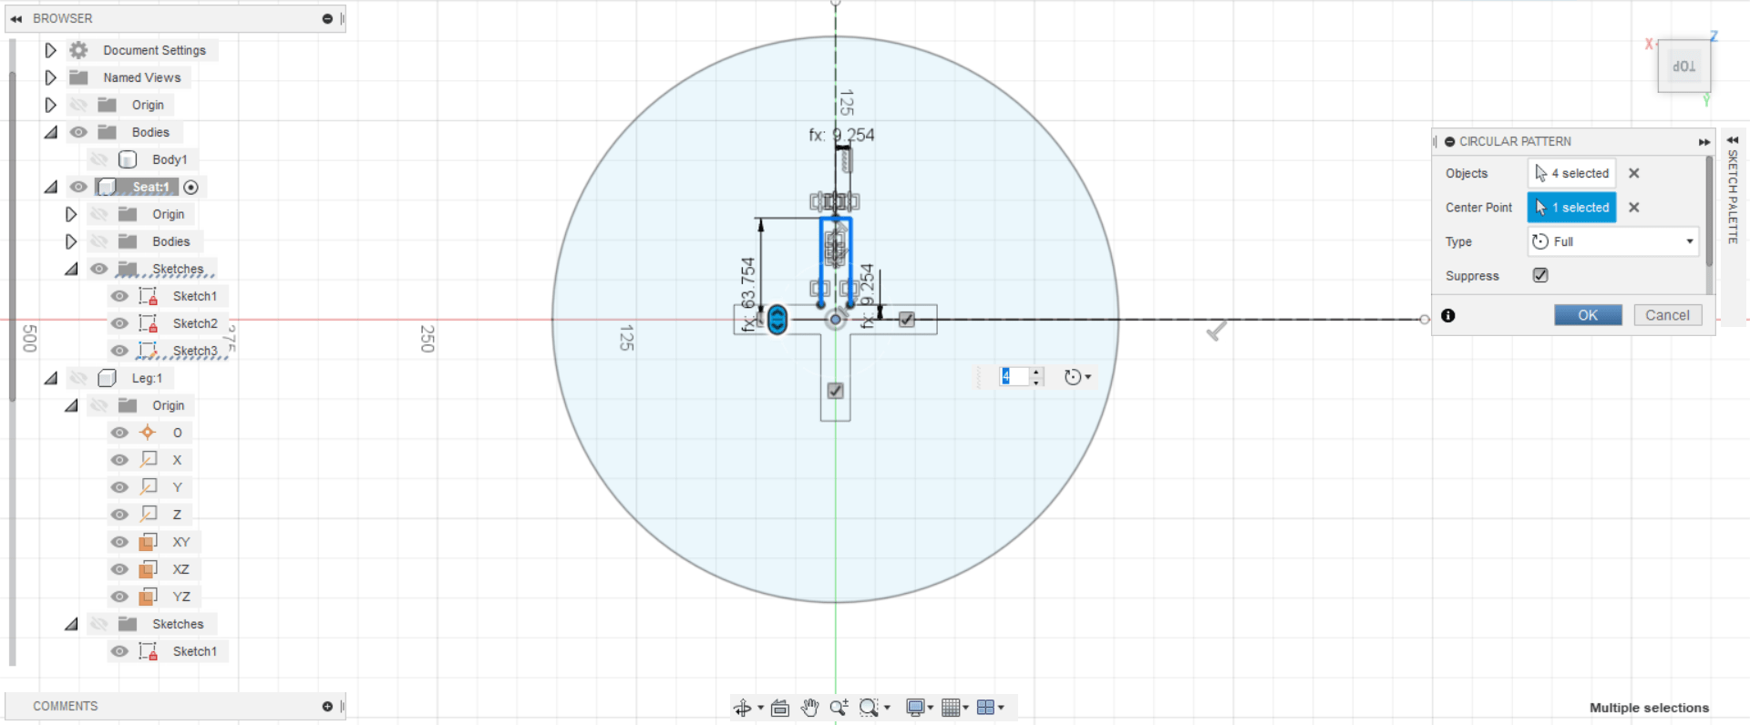The image size is (1750, 725).
Task: Confirm the Circular Pattern with OK
Action: [x=1588, y=315]
